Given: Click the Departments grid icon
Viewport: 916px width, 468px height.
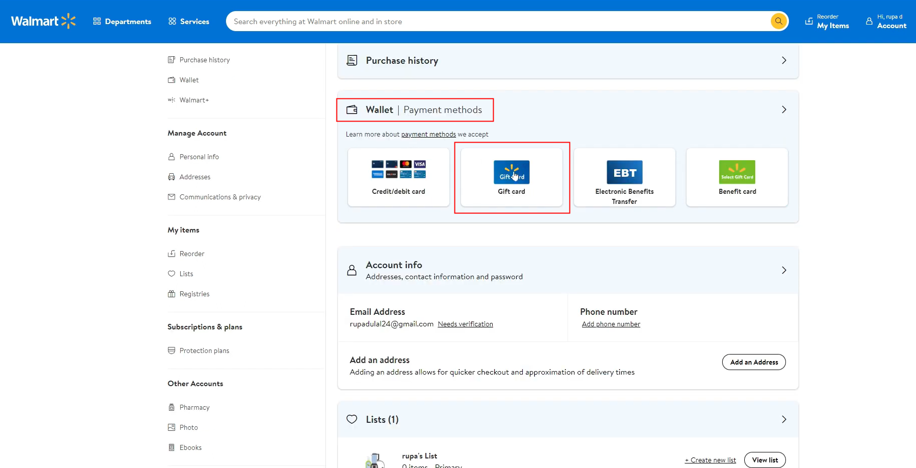Looking at the screenshot, I should [x=97, y=21].
